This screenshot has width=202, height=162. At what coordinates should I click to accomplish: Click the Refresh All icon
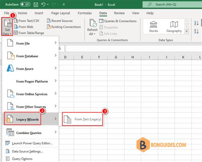[x=93, y=23]
